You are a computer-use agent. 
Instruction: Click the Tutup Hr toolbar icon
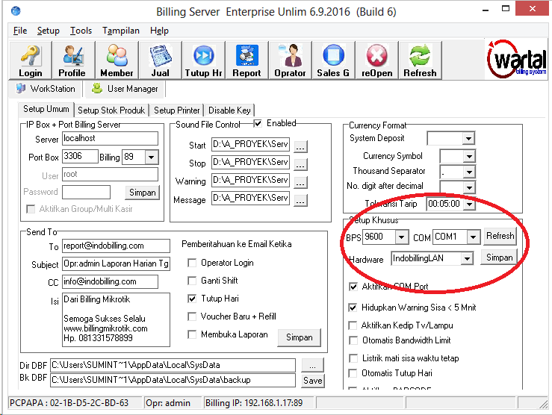(x=203, y=60)
